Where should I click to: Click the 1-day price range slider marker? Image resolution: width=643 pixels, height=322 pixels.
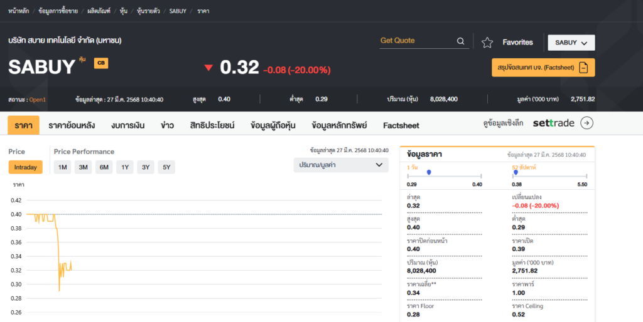coord(429,172)
